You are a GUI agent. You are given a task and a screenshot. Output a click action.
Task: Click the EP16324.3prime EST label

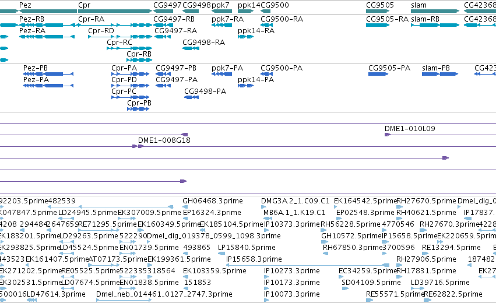212,213
